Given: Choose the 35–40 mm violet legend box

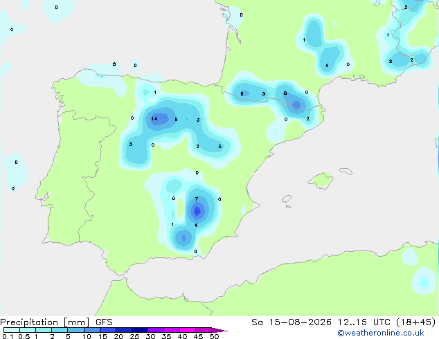Looking at the screenshot, I should [172, 330].
